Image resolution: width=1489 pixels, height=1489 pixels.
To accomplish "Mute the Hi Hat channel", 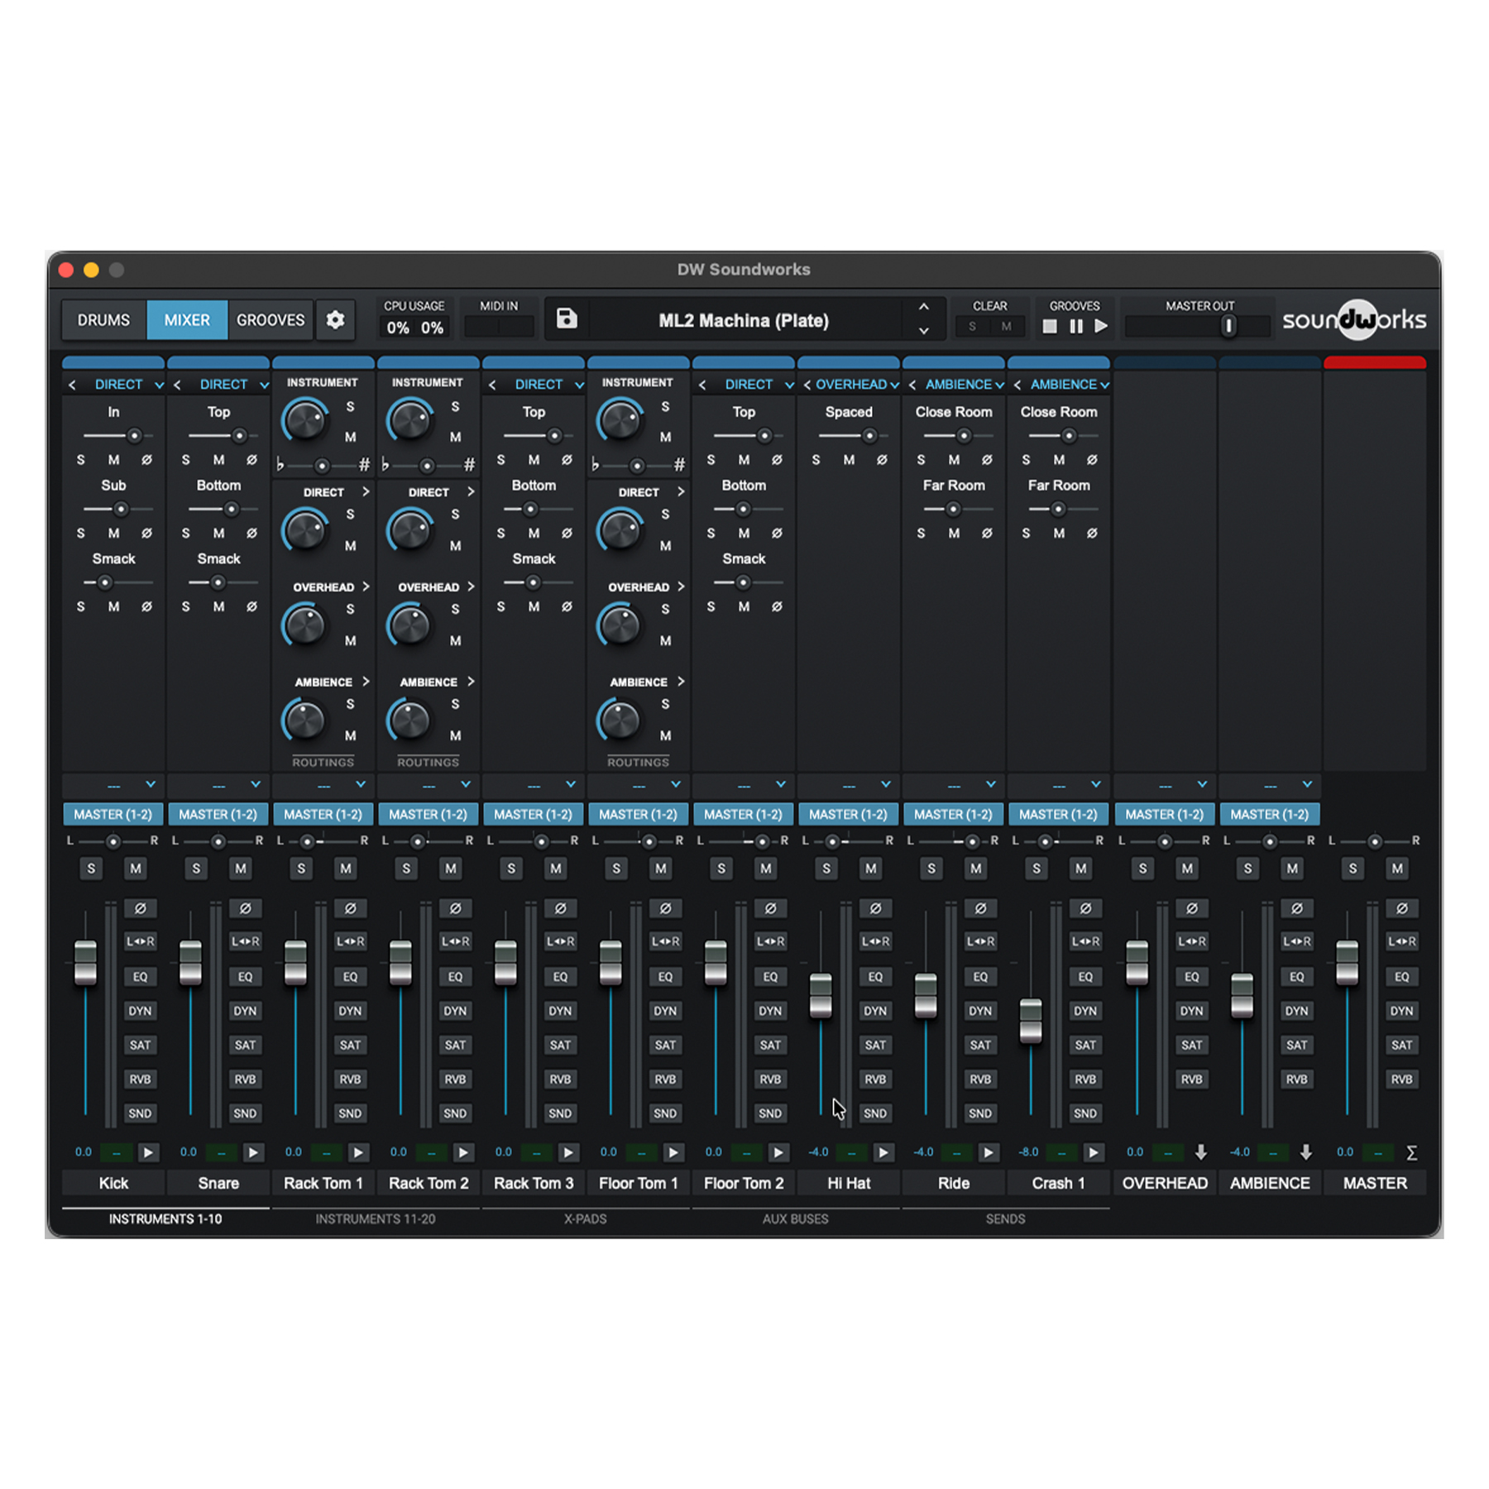I will click(x=870, y=869).
